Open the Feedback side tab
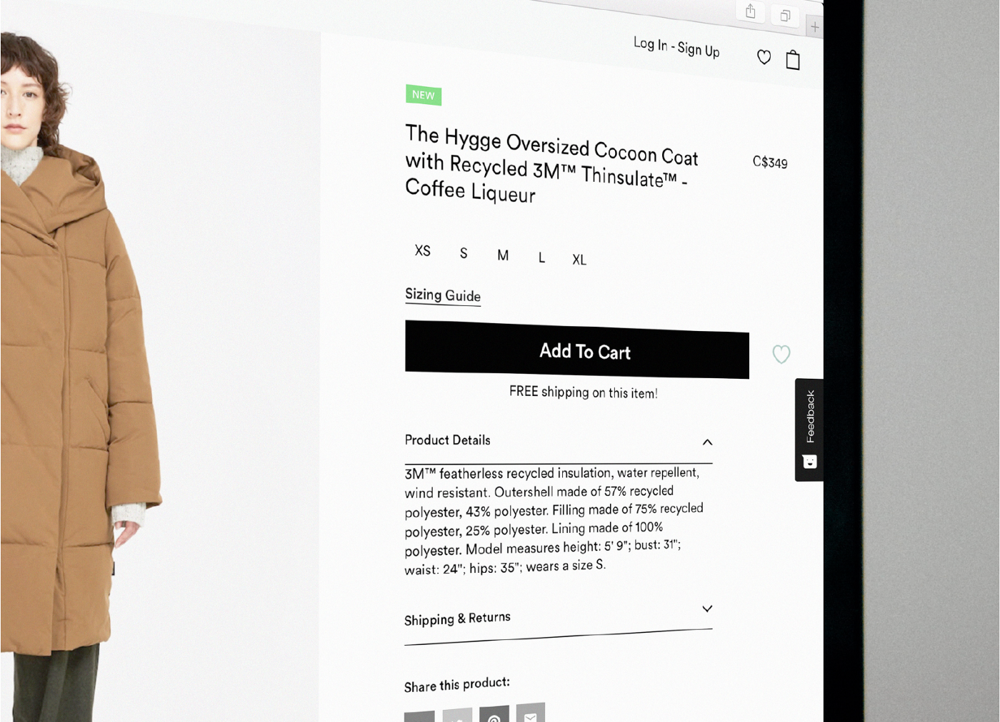The width and height of the screenshot is (1000, 722). point(809,429)
